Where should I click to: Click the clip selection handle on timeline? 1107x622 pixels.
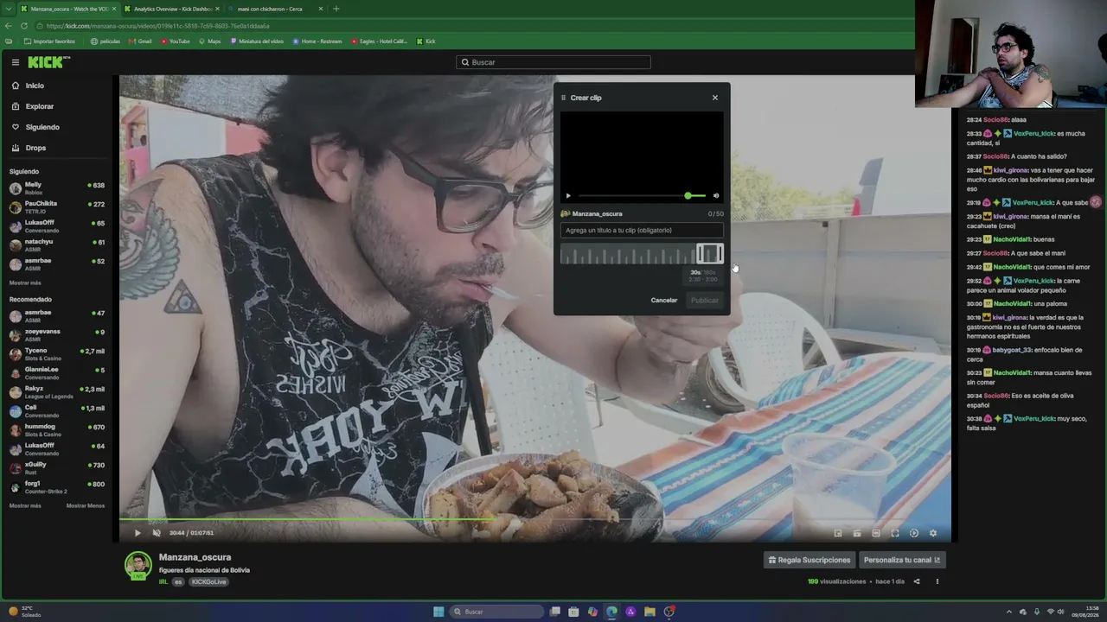710,253
